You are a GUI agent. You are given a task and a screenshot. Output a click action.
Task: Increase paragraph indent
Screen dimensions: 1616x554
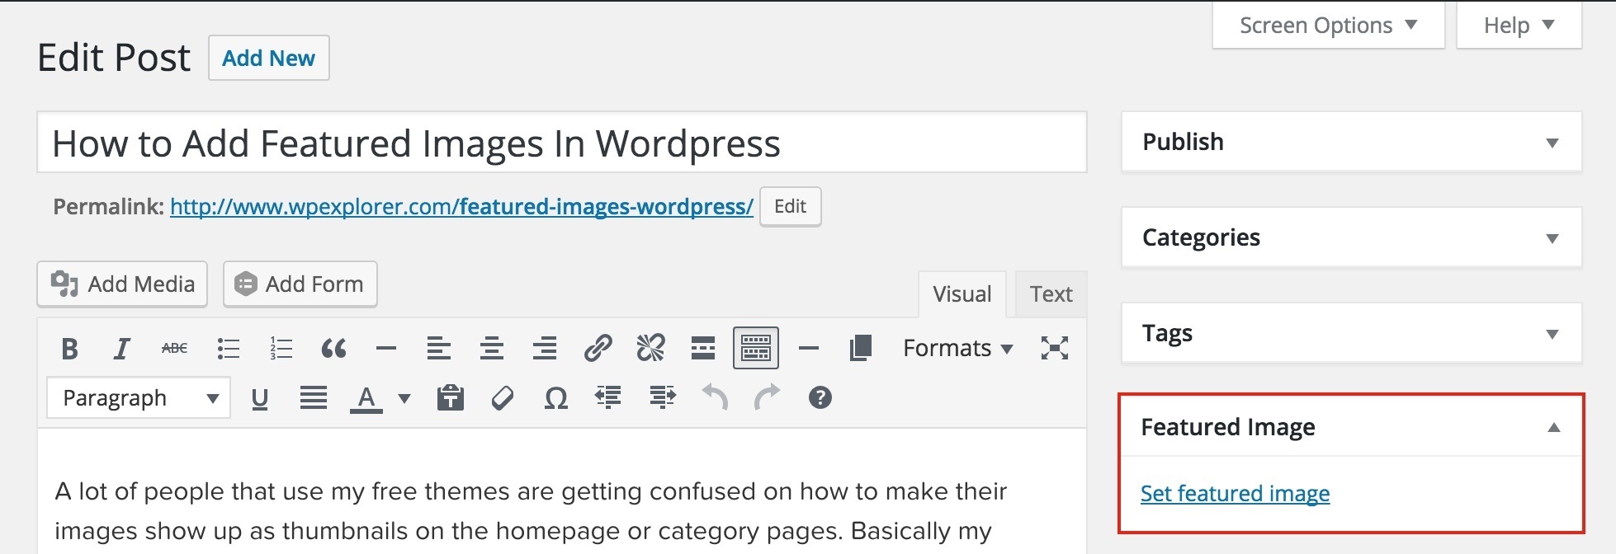(x=663, y=397)
